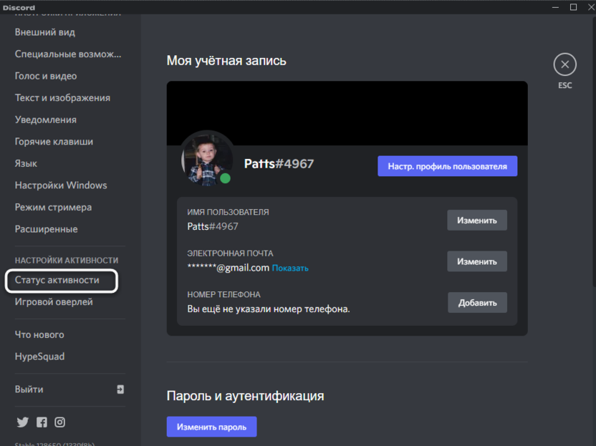
Task: Click the green online status indicator
Action: coord(225,178)
